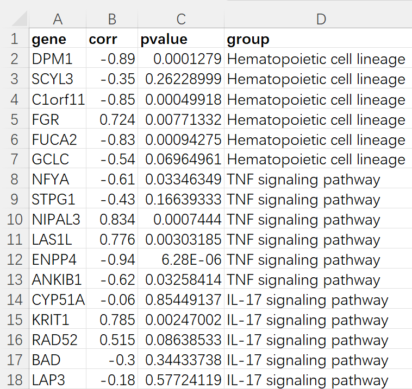Select row 1 header
This screenshot has height=389, width=412.
tap(14, 39)
